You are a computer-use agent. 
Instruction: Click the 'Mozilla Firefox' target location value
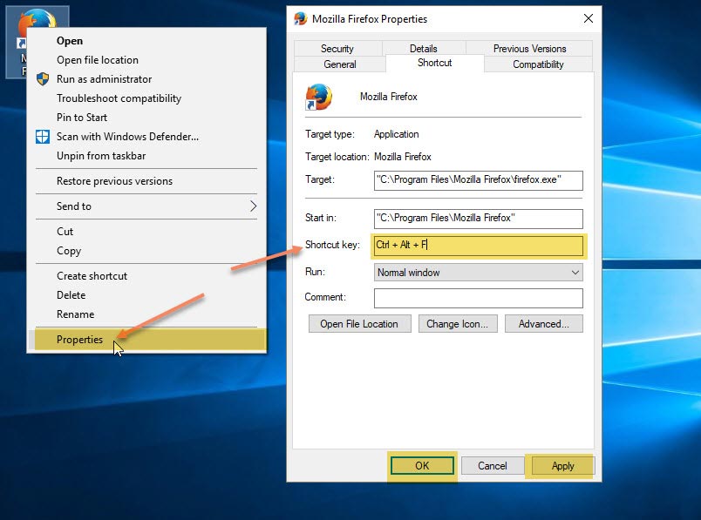[x=402, y=157]
